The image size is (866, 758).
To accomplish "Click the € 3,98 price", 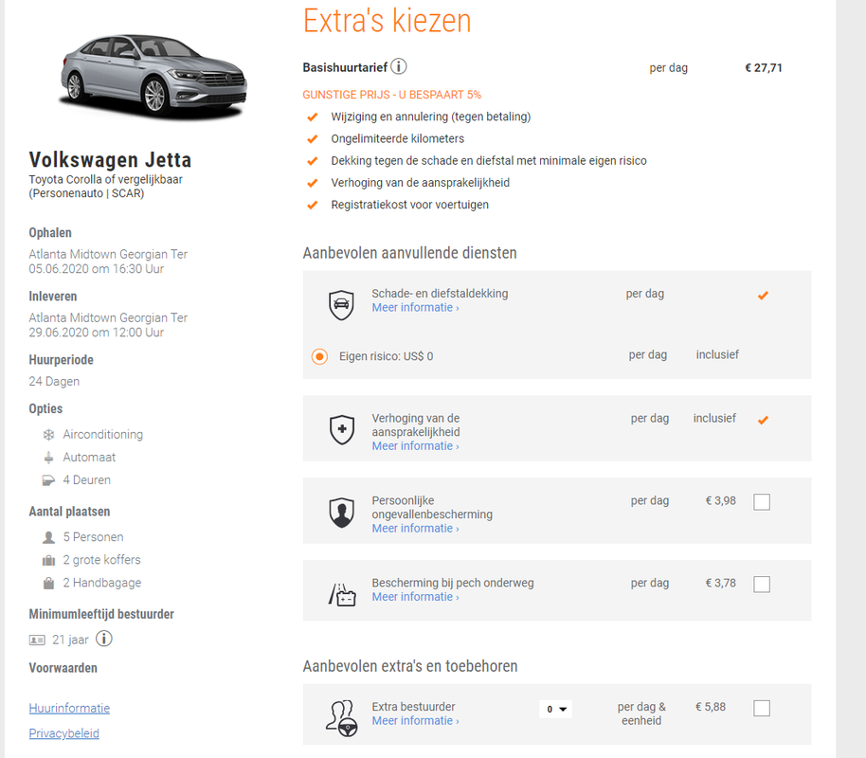I will tap(721, 500).
